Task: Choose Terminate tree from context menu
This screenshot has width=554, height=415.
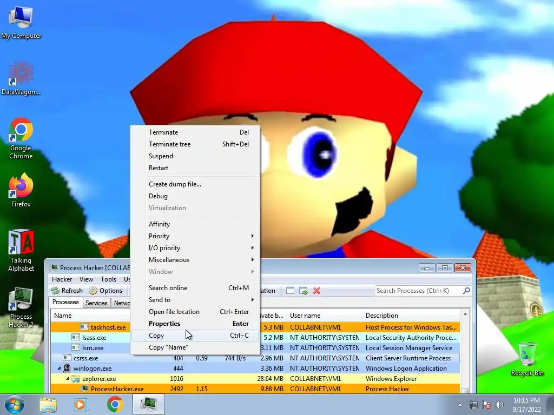Action: [195, 144]
